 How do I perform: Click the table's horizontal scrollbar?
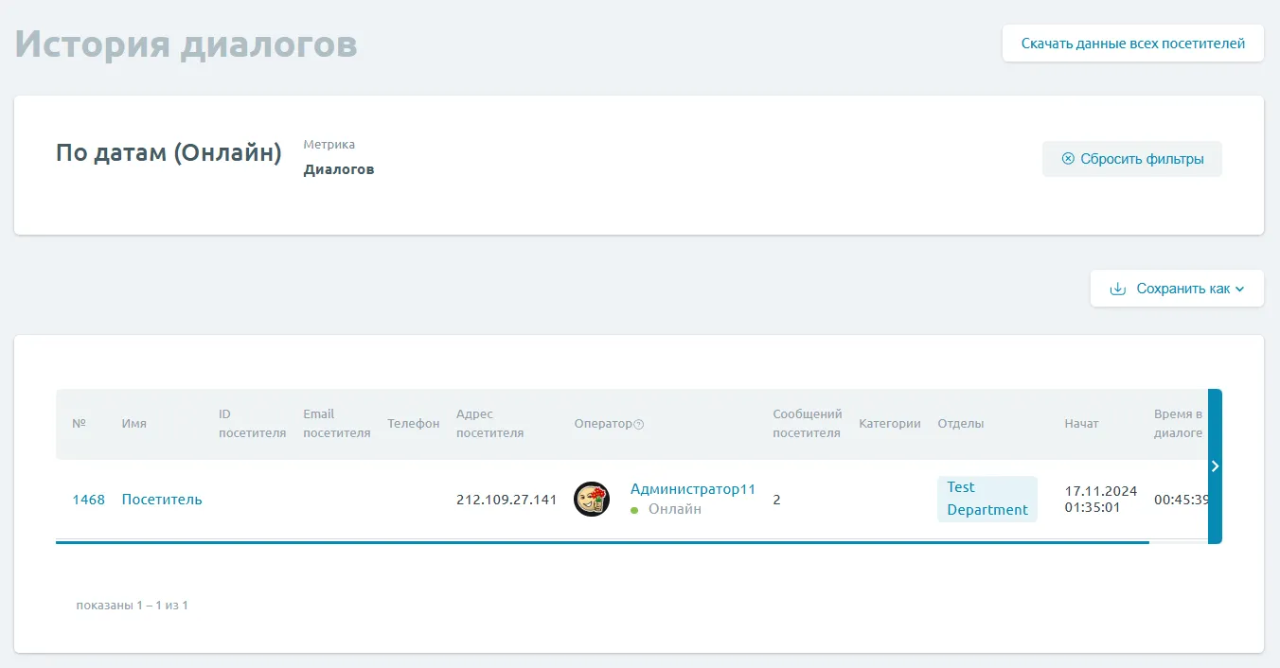click(x=602, y=542)
